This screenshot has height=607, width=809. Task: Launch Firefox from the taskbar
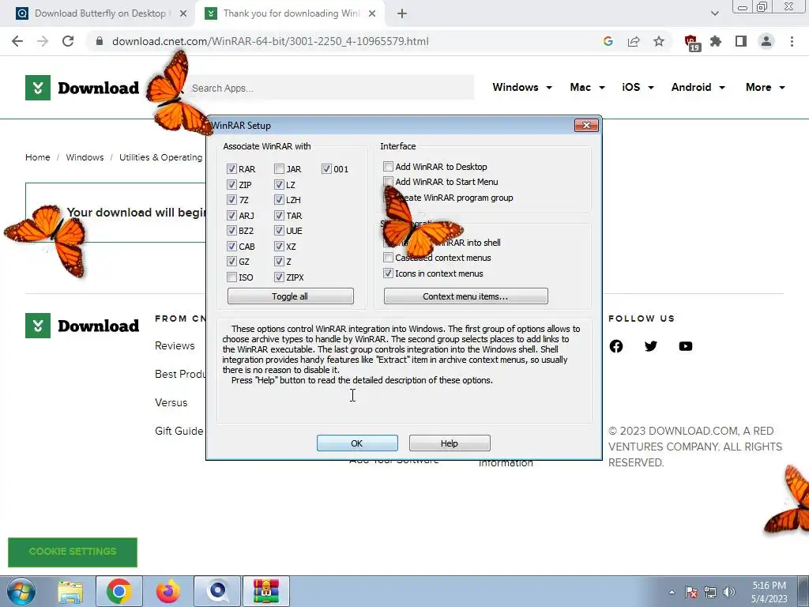point(168,591)
